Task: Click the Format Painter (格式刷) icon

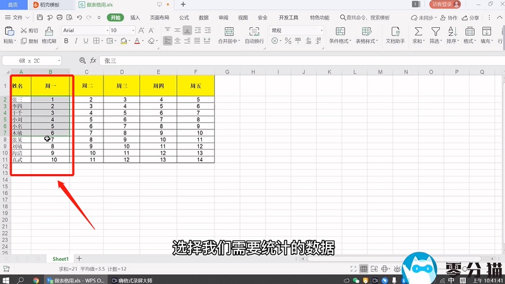Action: 49,32
